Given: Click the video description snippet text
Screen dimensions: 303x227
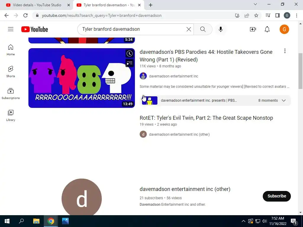Looking at the screenshot, I should coord(214,87).
